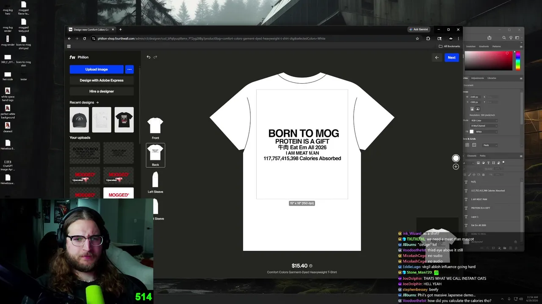542x304 pixels.
Task: Click the zoom-in plus circle icon
Action: [456, 167]
